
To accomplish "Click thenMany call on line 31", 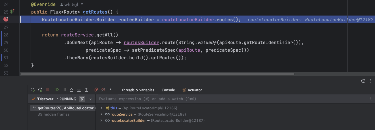I will pyautogui.click(x=77, y=58).
